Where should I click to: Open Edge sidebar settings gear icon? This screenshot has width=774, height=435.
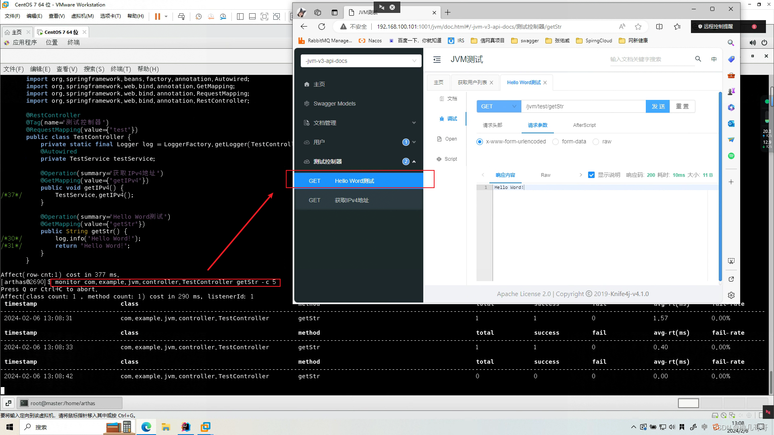(x=731, y=295)
